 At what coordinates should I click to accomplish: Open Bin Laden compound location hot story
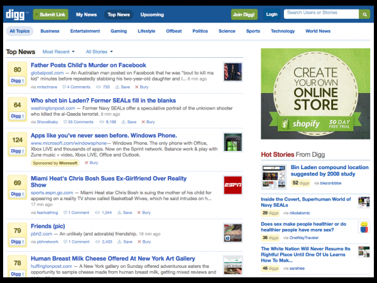[x=329, y=170]
